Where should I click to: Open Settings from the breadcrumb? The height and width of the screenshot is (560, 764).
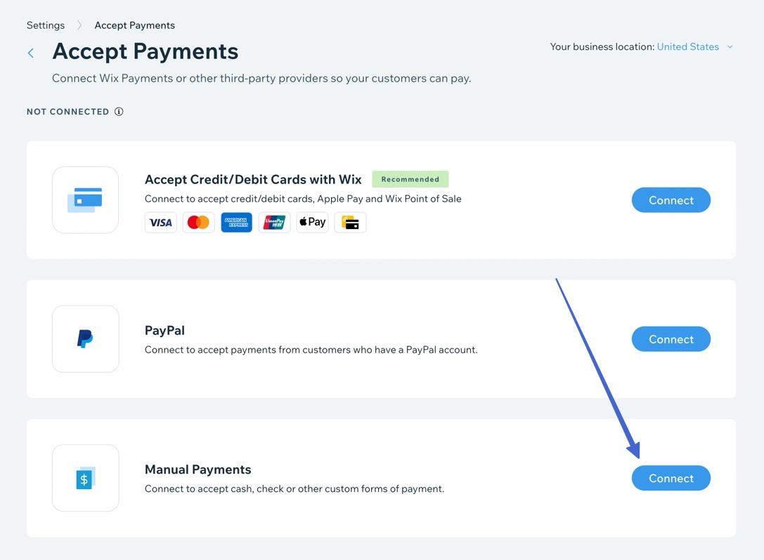click(x=45, y=25)
